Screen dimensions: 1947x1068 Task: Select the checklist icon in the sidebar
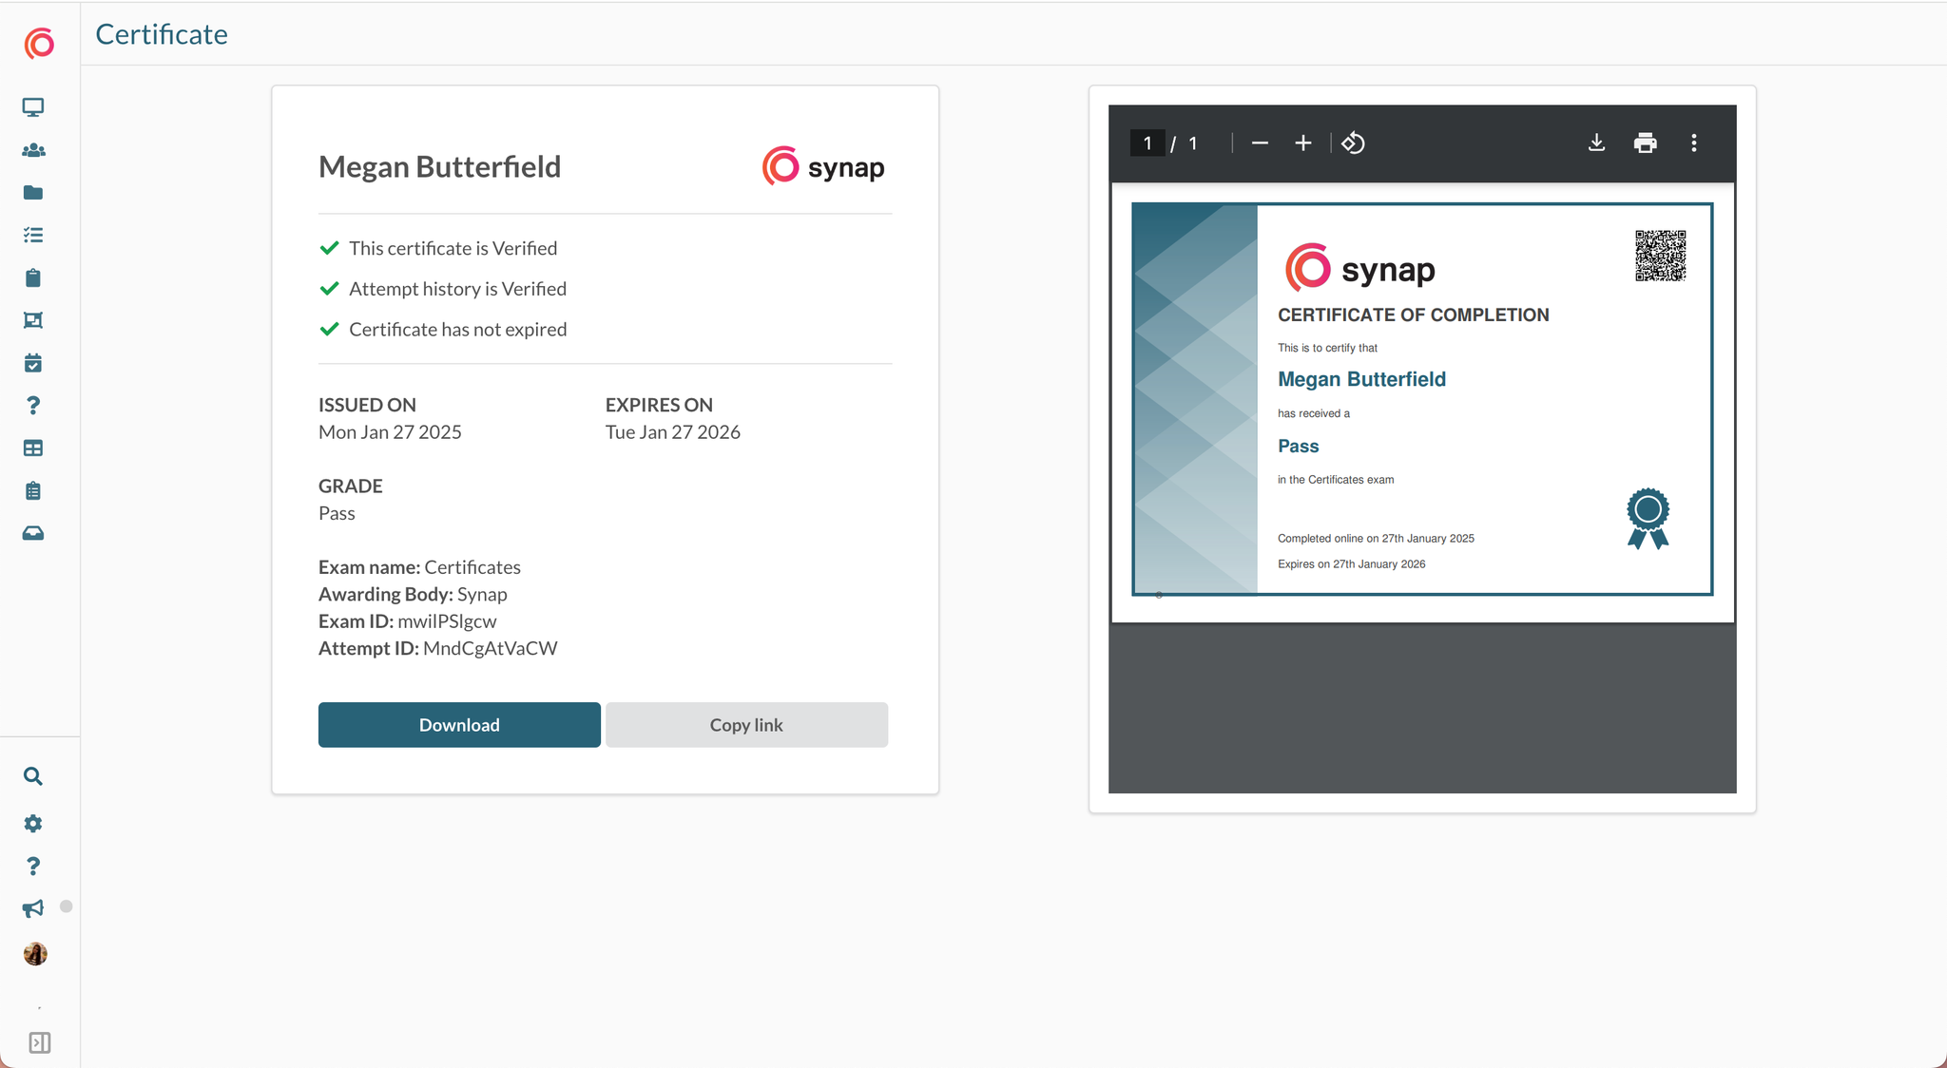coord(33,235)
